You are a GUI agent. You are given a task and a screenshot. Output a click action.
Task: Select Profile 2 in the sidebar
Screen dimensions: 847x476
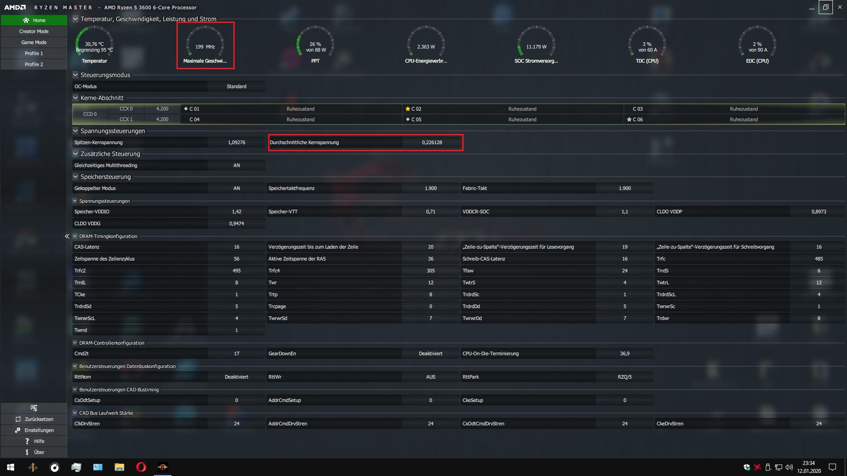pyautogui.click(x=34, y=64)
